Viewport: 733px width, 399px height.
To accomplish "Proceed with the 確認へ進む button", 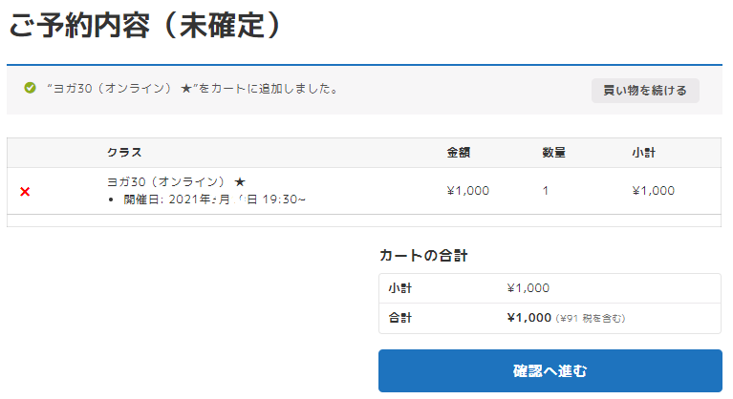I will (550, 370).
